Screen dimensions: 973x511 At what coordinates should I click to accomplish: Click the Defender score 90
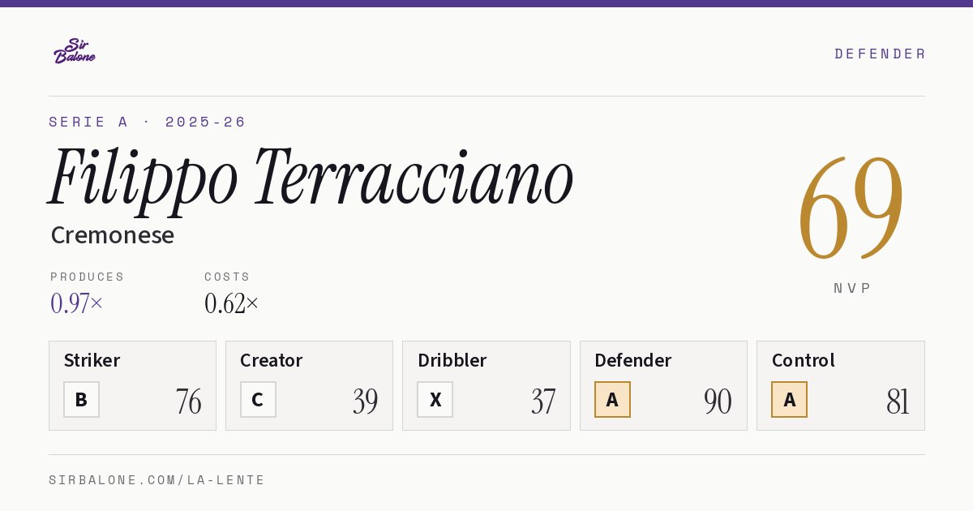tap(718, 401)
